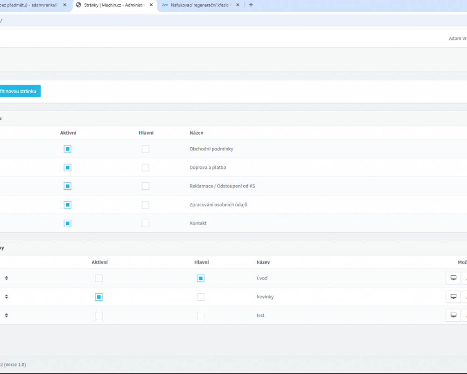
Task: Check Hlavní checkbox for Novinky
Action: (201, 297)
